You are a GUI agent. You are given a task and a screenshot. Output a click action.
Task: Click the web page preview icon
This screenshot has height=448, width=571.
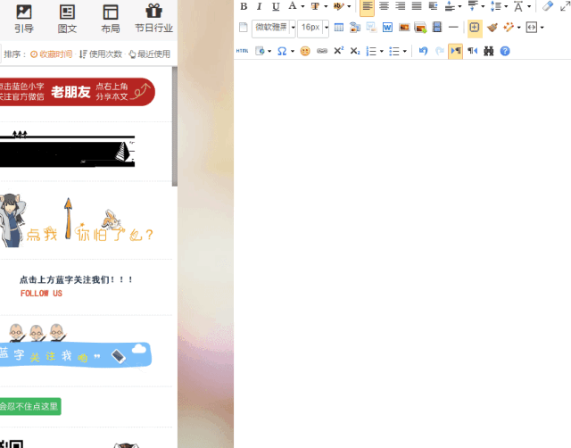point(260,51)
